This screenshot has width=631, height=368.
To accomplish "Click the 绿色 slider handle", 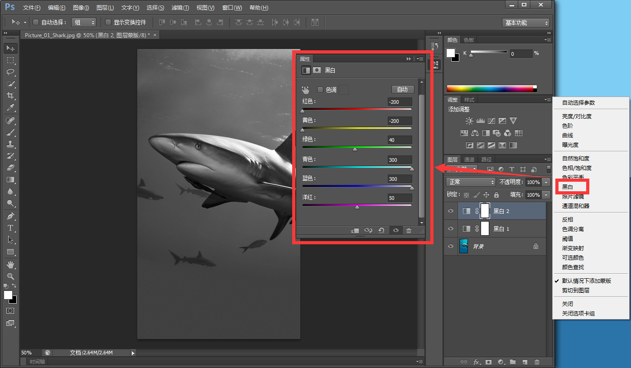I will coord(355,149).
